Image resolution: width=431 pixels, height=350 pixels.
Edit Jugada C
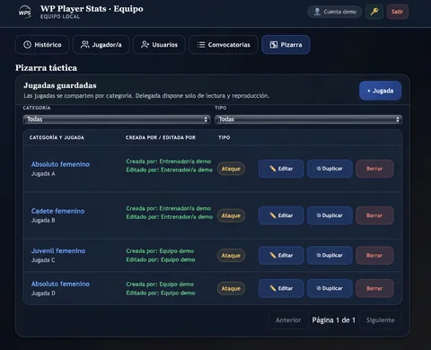pos(281,256)
